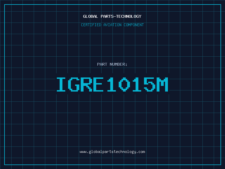Click the GLOBAL PARTS-TECHNOLOGY company title
This screenshot has width=225, height=169.
tap(112, 16)
